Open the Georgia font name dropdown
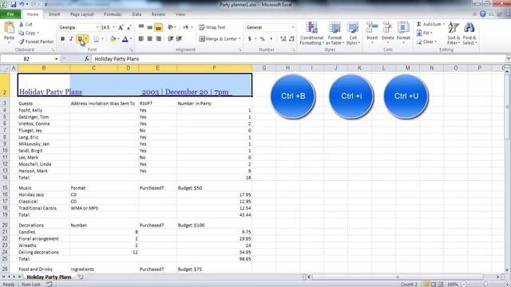This screenshot has height=287, width=511. pyautogui.click(x=97, y=27)
